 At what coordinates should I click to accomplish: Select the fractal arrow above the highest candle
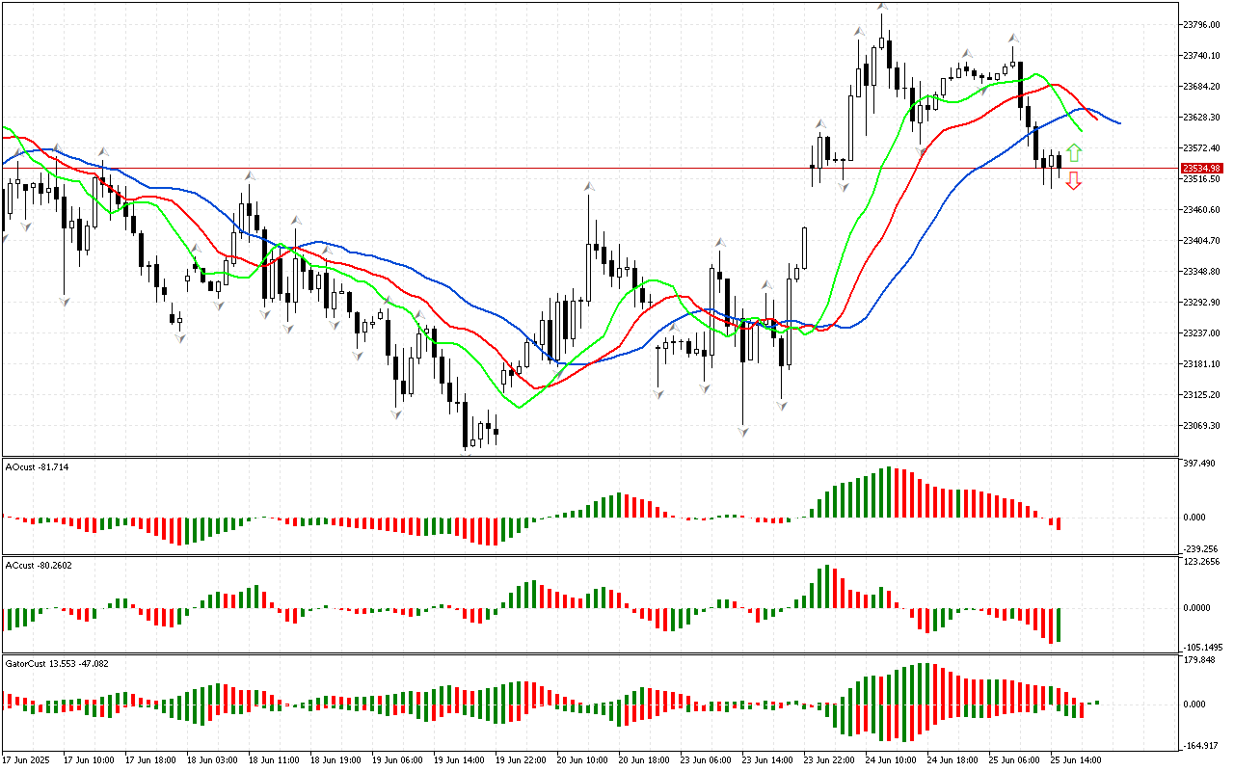(x=882, y=6)
